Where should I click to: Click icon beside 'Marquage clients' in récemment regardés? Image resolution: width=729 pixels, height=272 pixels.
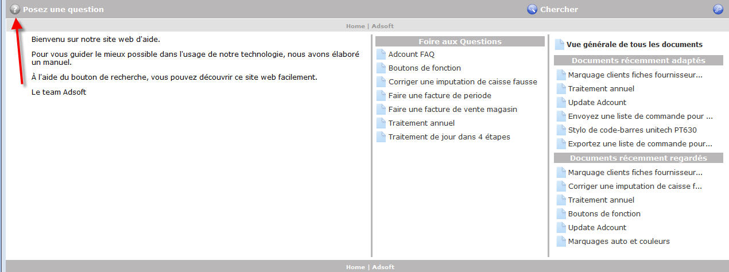pyautogui.click(x=561, y=173)
